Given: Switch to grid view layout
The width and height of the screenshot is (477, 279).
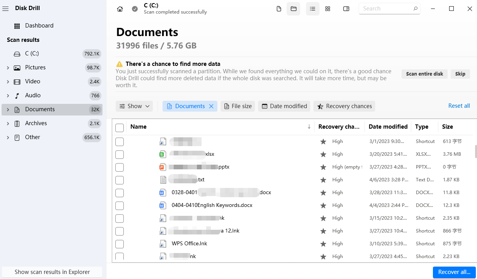Looking at the screenshot, I should [x=327, y=8].
